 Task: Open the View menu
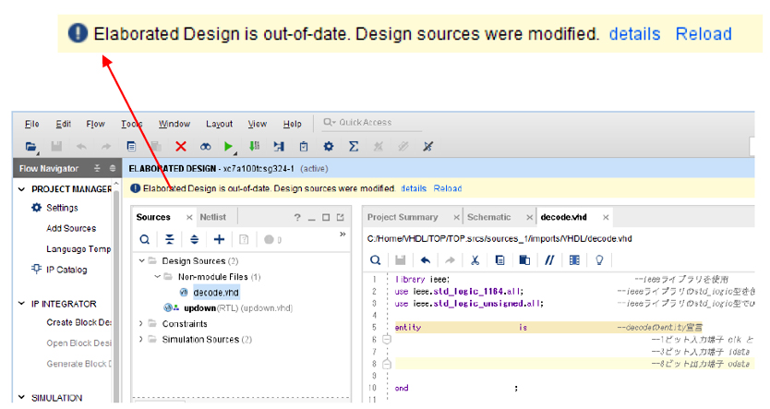[258, 124]
